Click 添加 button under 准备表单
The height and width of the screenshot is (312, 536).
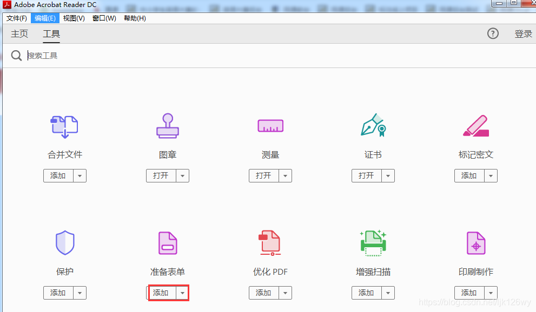[x=161, y=293]
